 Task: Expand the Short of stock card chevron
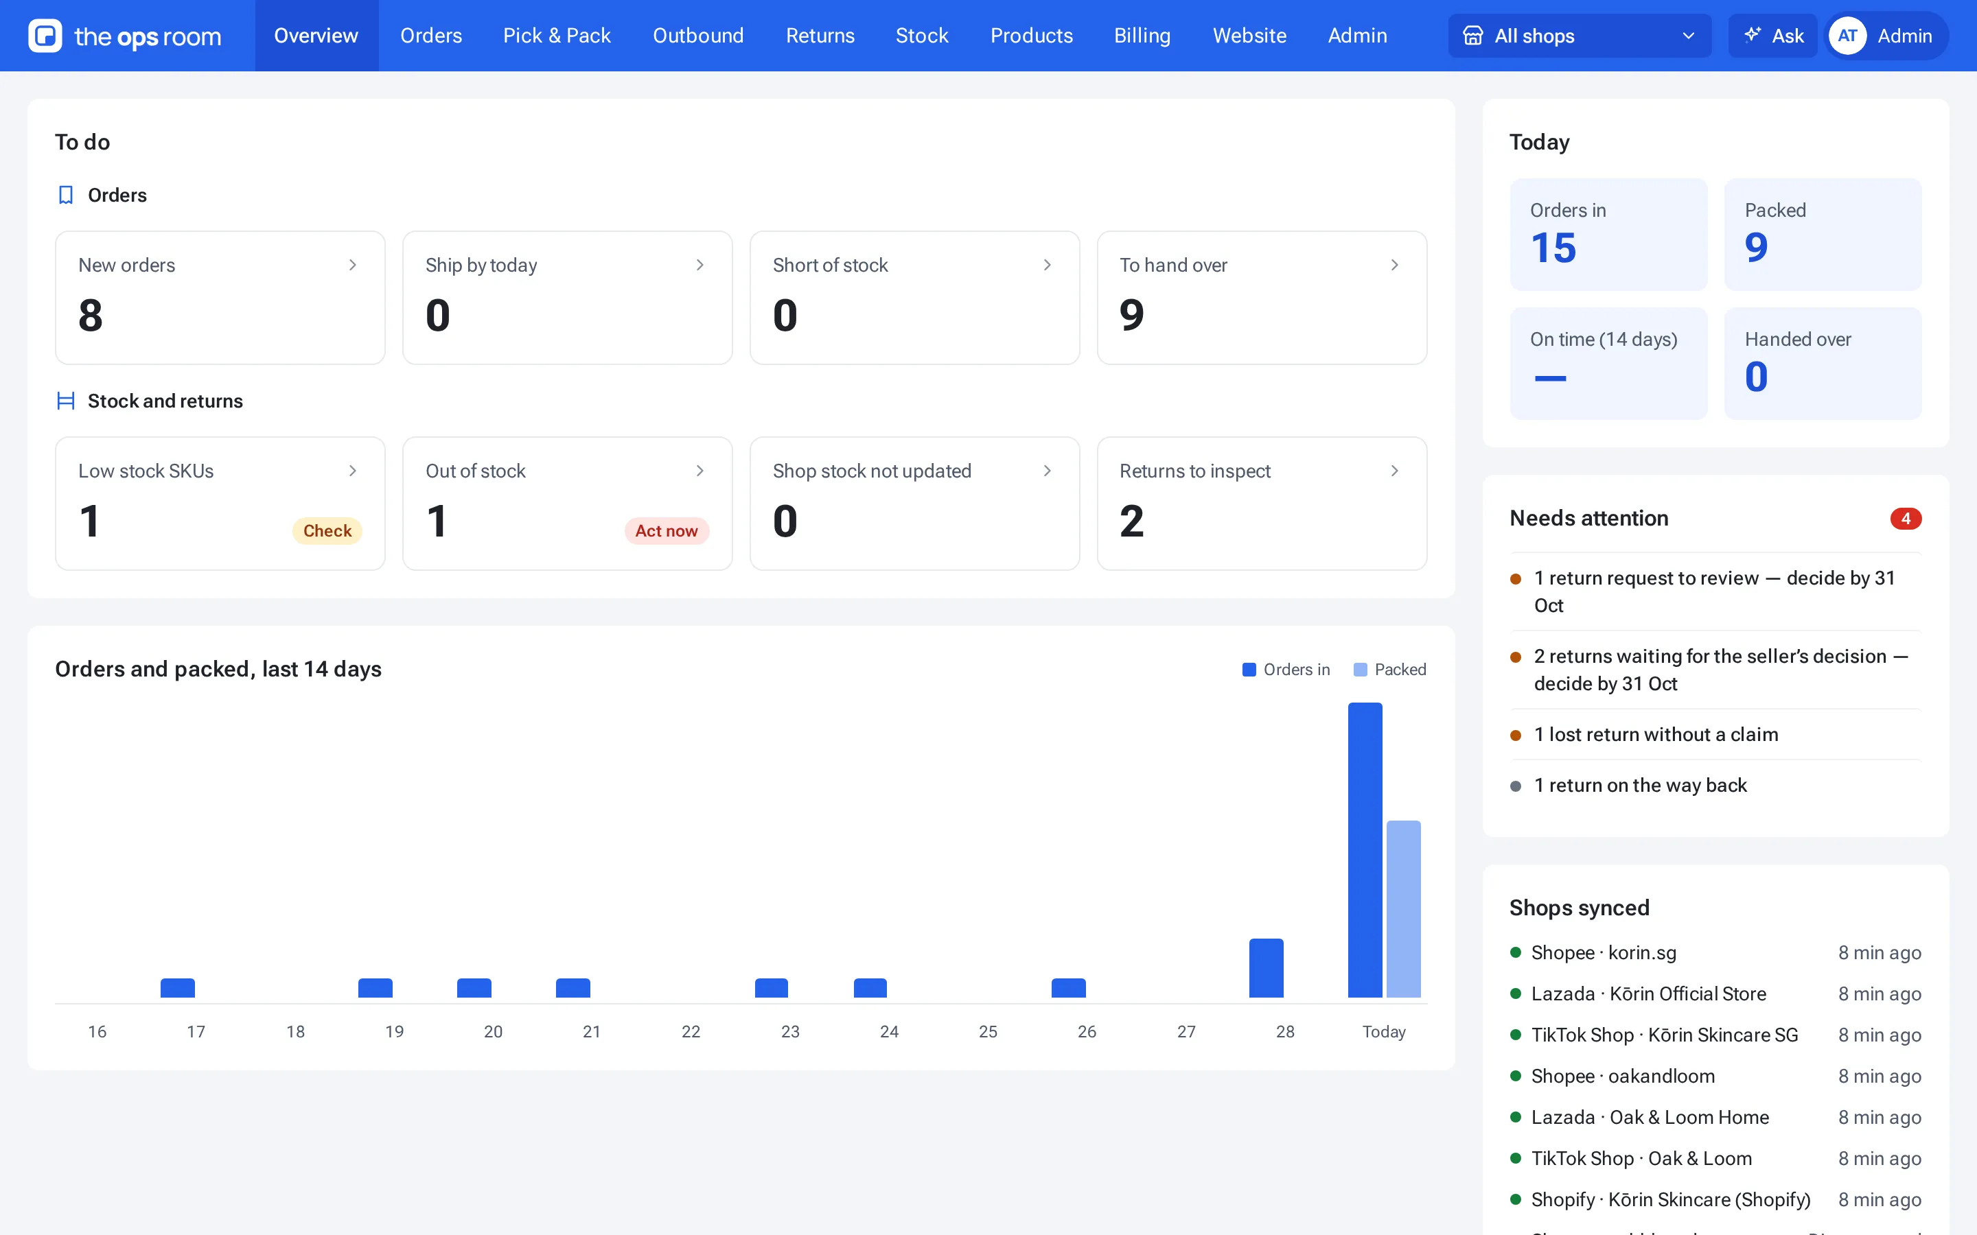(1048, 265)
